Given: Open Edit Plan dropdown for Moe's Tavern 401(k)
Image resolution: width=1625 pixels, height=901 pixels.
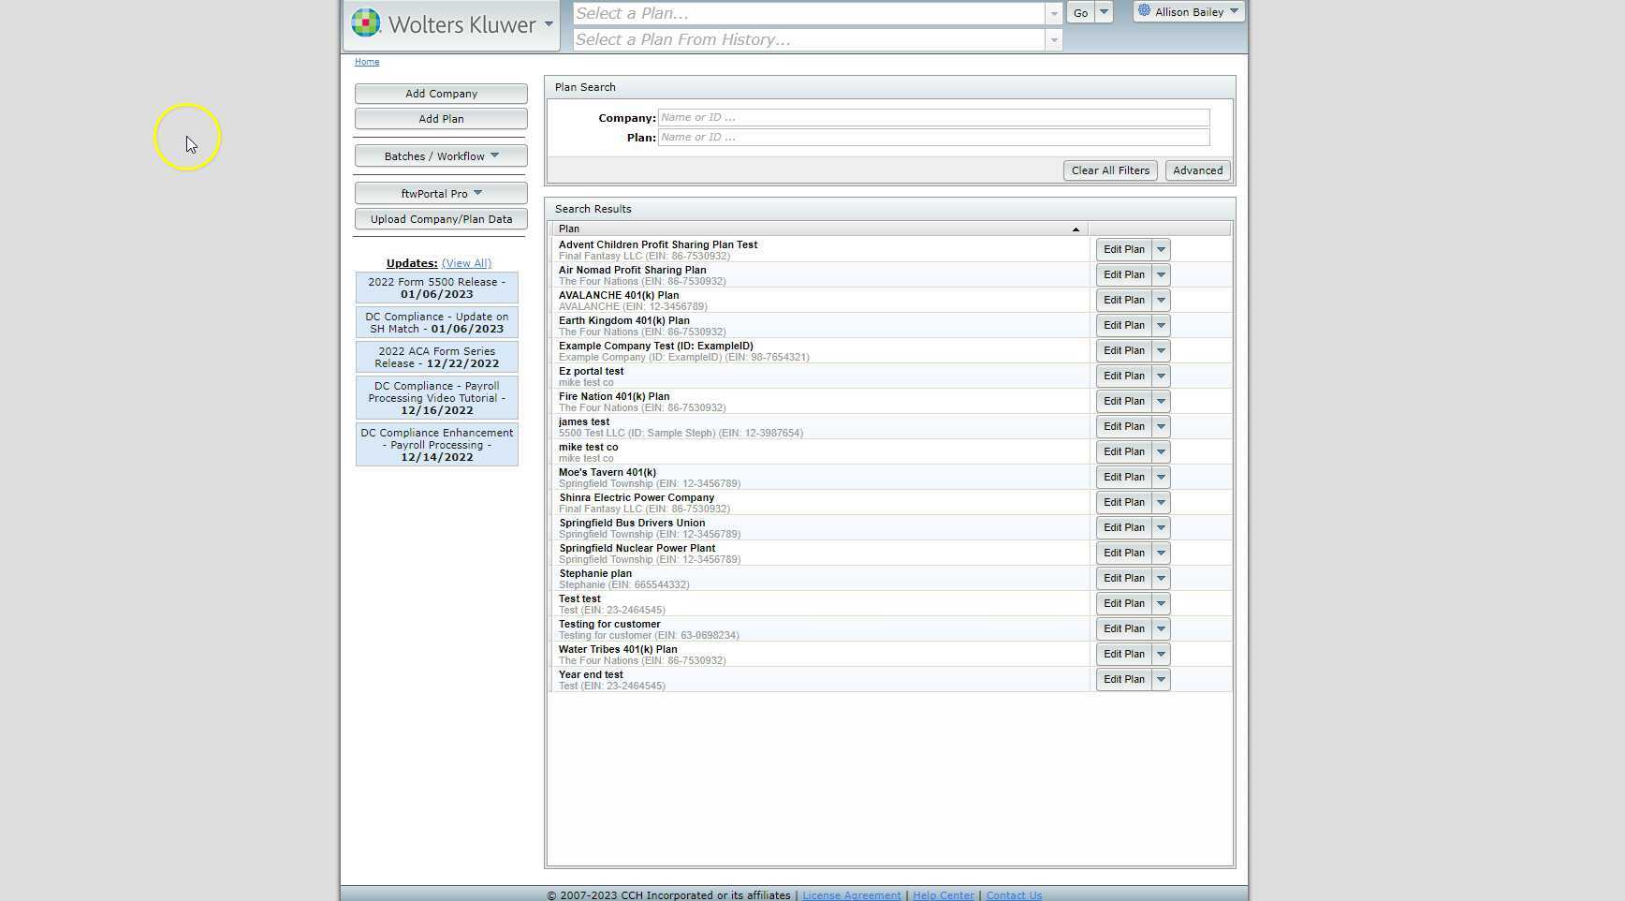Looking at the screenshot, I should tap(1161, 477).
